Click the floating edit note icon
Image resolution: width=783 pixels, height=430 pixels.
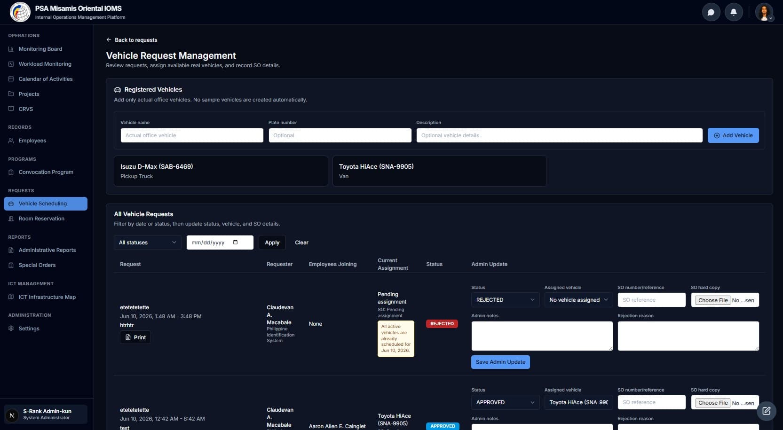(x=766, y=411)
